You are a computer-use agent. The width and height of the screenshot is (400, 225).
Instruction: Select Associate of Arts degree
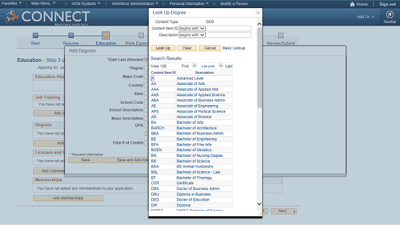click(x=191, y=84)
